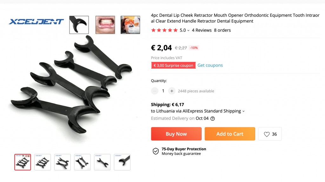The height and width of the screenshot is (182, 325).
Task: Click the five-star rating icons
Action: coord(165,30)
